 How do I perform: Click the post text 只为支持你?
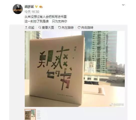59,21
